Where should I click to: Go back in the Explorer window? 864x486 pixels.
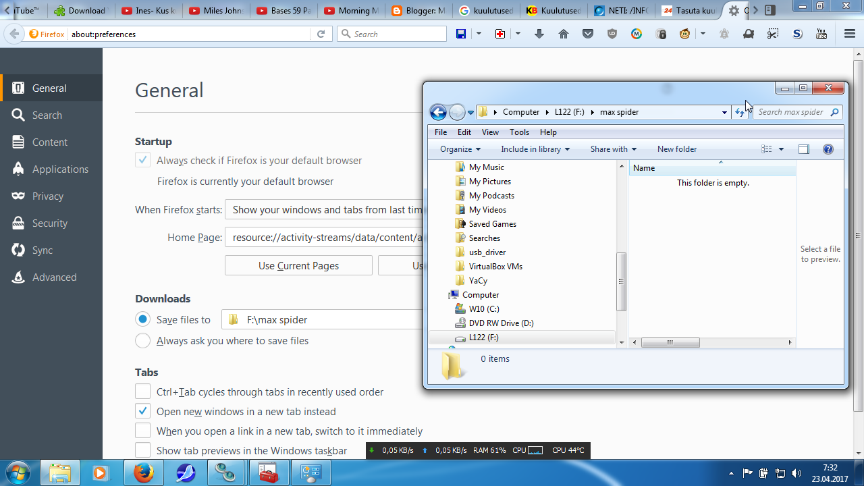438,112
